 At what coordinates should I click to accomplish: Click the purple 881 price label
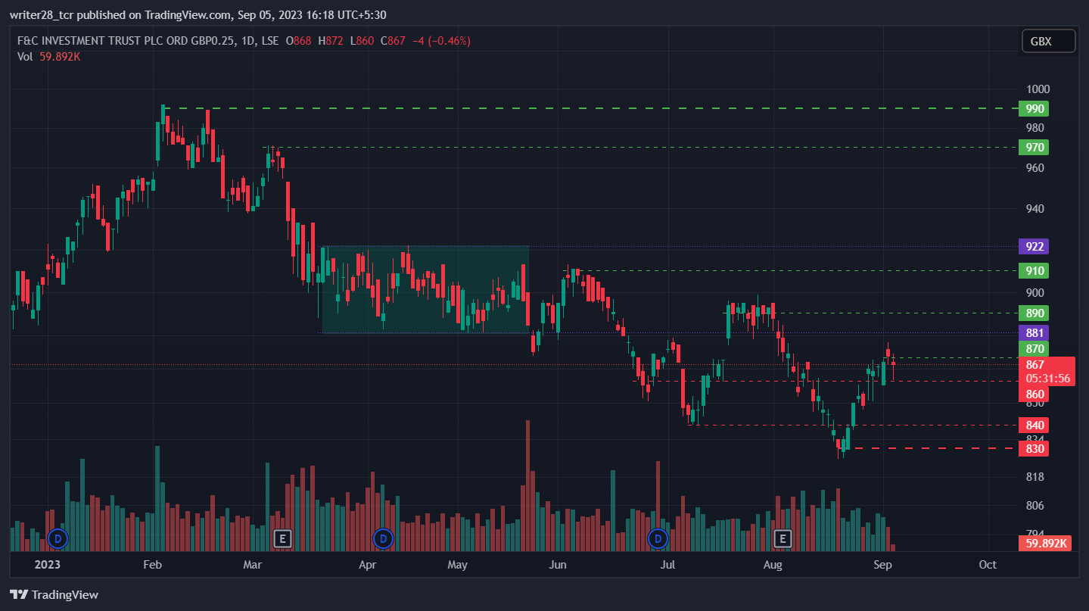click(x=1035, y=332)
